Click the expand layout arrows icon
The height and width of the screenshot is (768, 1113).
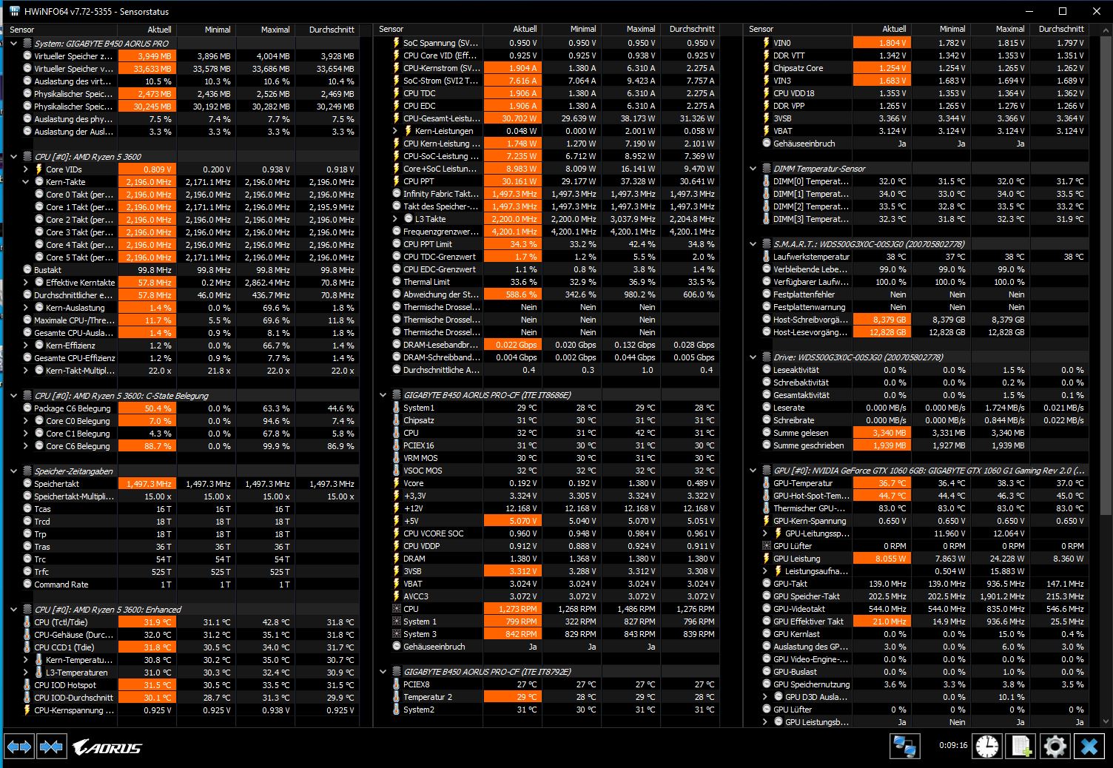click(19, 747)
